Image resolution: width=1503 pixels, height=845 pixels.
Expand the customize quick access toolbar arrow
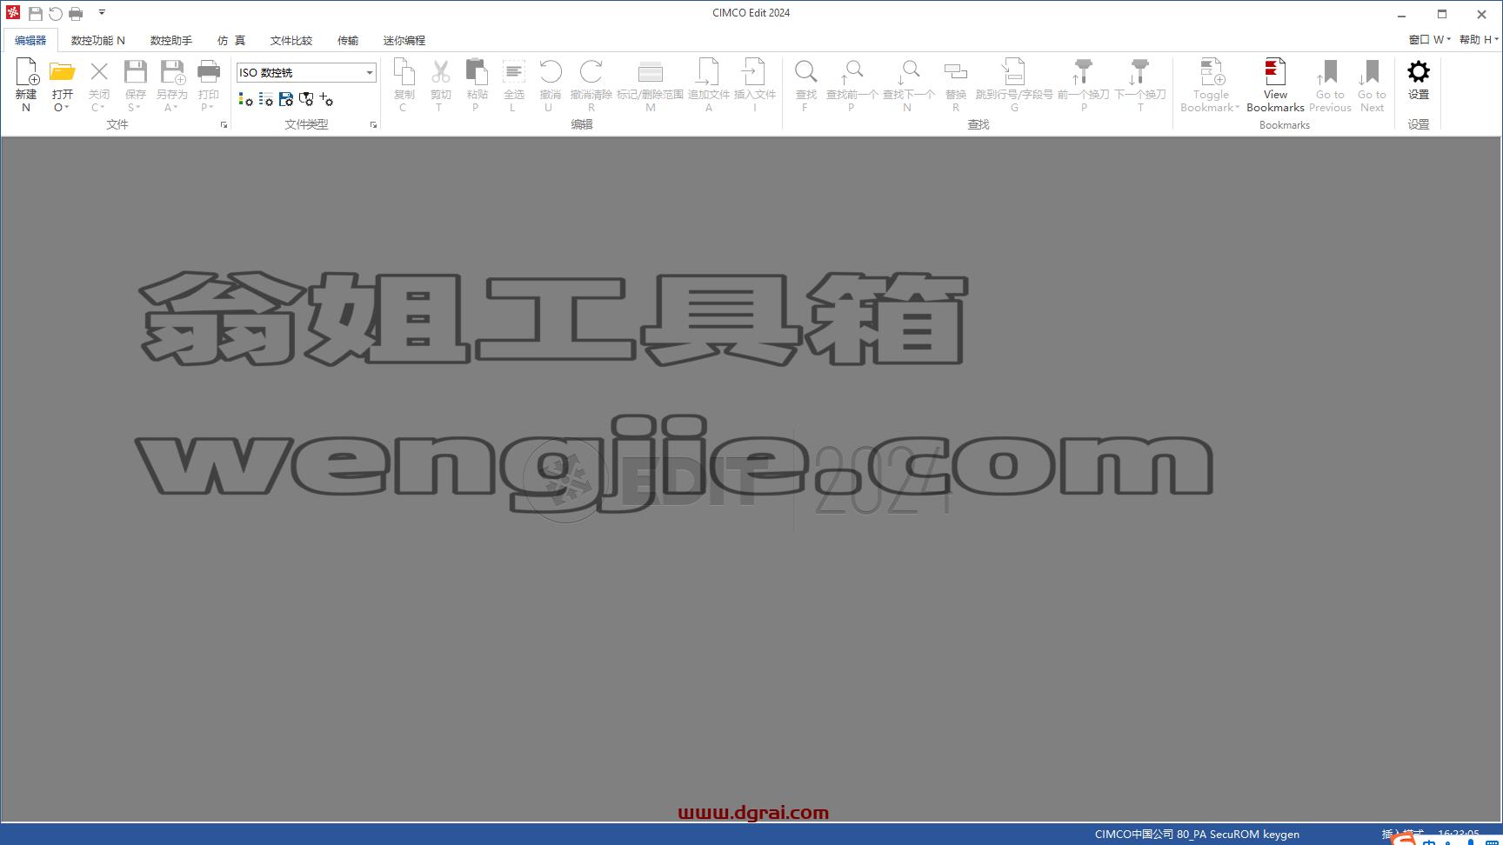(102, 13)
